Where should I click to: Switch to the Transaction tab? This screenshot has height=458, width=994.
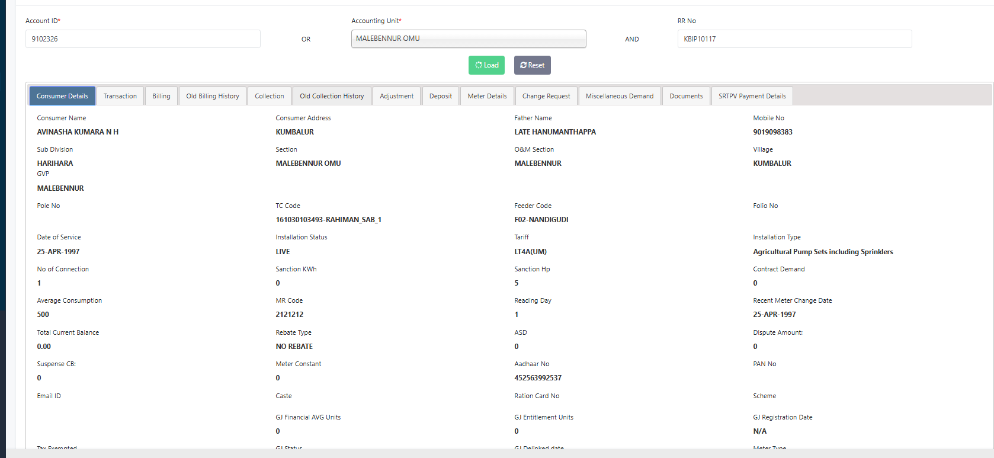(120, 96)
